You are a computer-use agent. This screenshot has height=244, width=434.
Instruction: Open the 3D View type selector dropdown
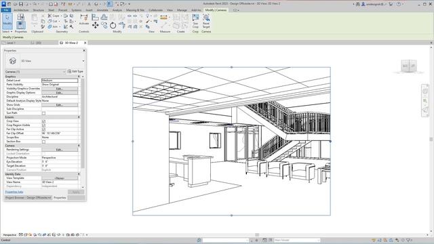[x=83, y=61]
